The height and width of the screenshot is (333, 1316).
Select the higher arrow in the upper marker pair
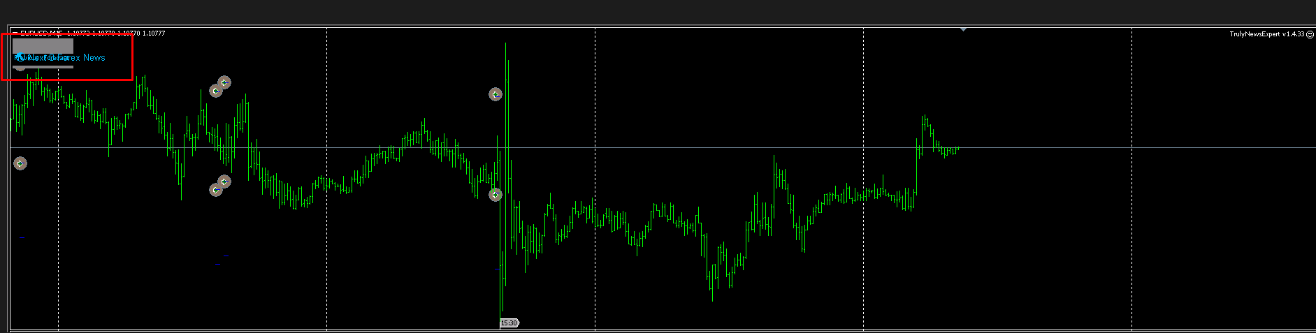pyautogui.click(x=224, y=82)
